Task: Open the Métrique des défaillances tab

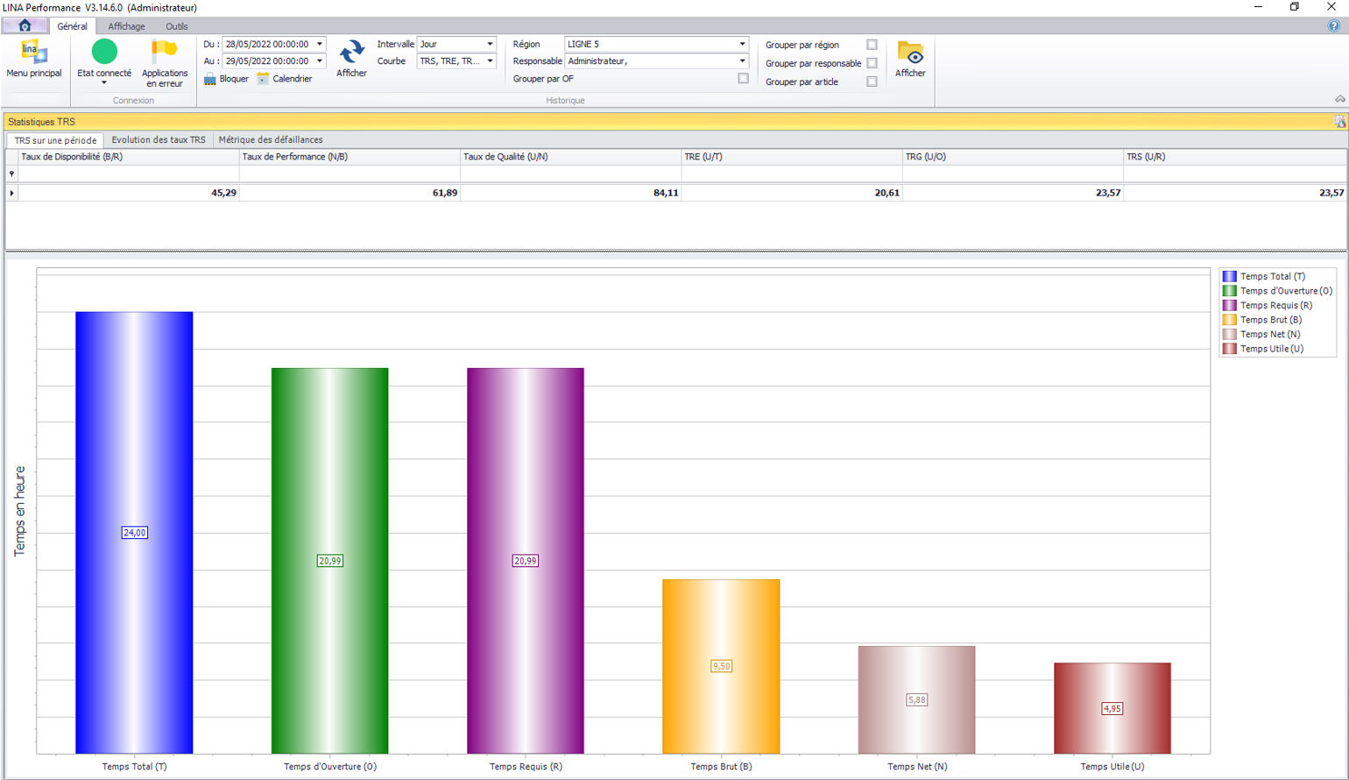Action: click(271, 140)
